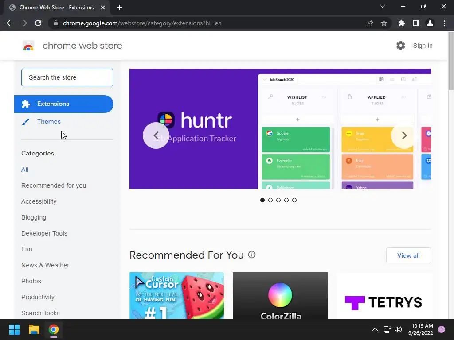Show the previous carousel slide

156,135
